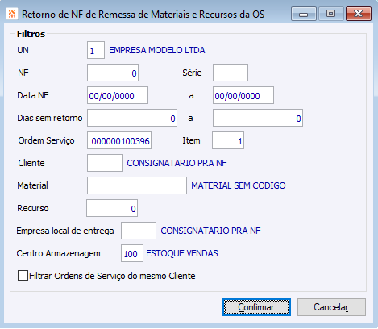The image size is (378, 329).
Task: Cancel the dialog with Cancelar button
Action: click(331, 307)
